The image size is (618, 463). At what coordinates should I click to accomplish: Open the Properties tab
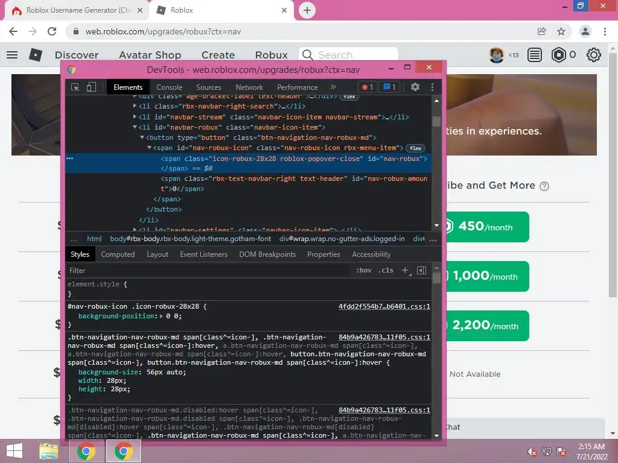(323, 254)
